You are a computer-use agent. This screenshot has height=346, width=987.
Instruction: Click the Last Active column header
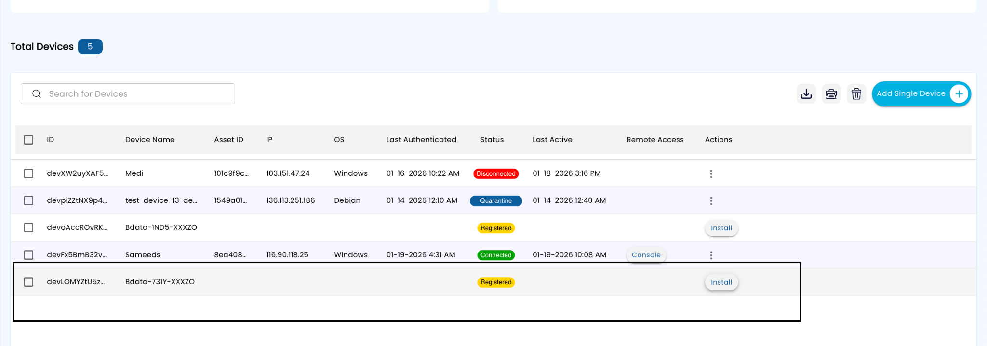(552, 140)
